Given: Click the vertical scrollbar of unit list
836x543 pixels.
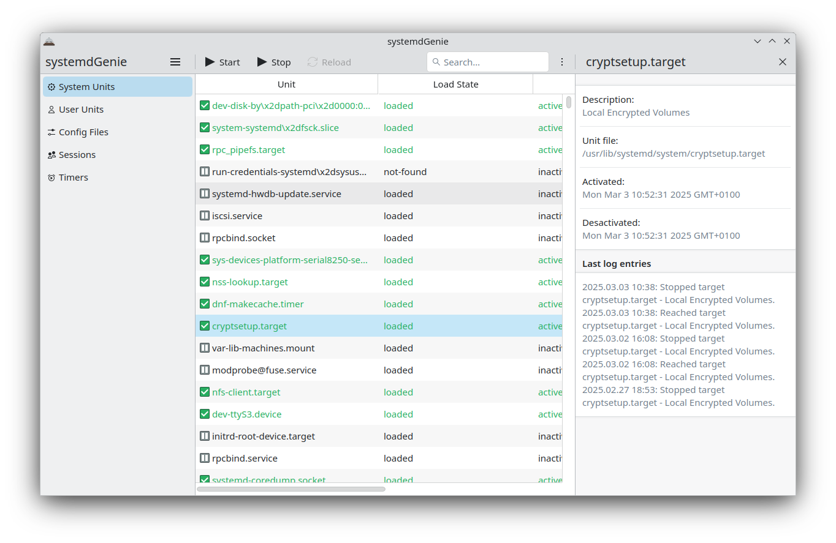Looking at the screenshot, I should pyautogui.click(x=569, y=102).
